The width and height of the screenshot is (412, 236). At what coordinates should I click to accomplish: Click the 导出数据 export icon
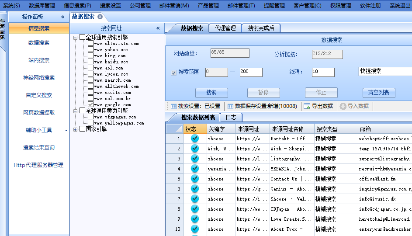pyautogui.click(x=307, y=106)
